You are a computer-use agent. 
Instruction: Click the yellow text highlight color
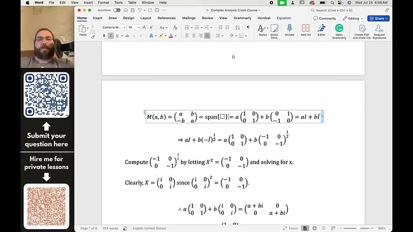pyautogui.click(x=161, y=35)
